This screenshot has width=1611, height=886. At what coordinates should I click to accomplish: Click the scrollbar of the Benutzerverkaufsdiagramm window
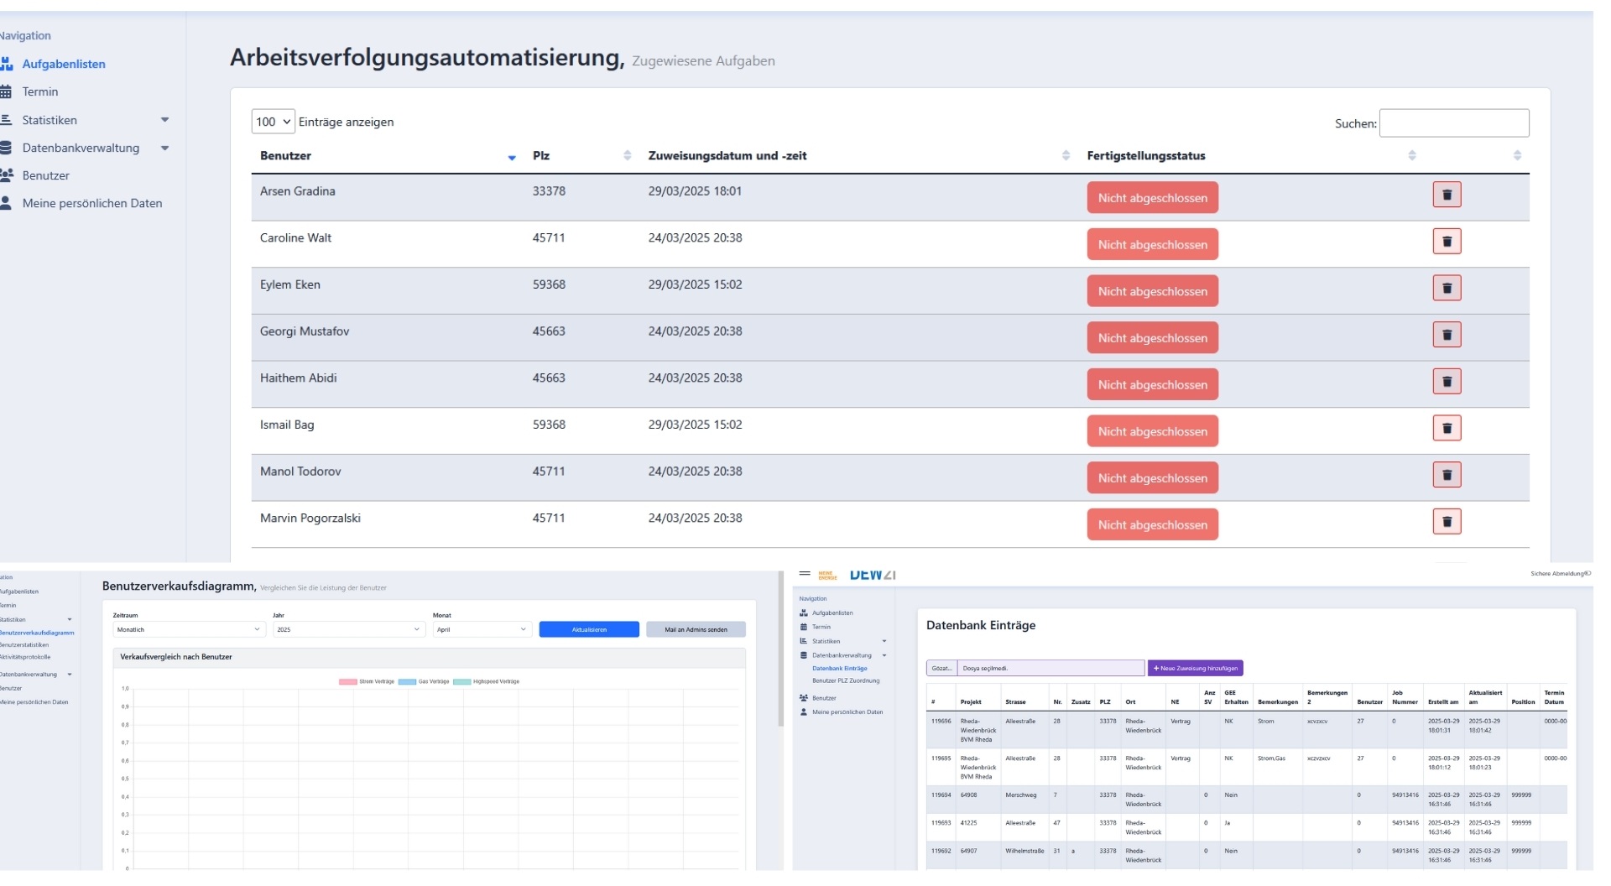(x=781, y=648)
